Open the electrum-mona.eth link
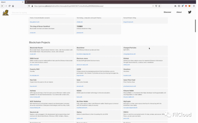The width and height of the screenshot is (198, 123). pos(82,65)
